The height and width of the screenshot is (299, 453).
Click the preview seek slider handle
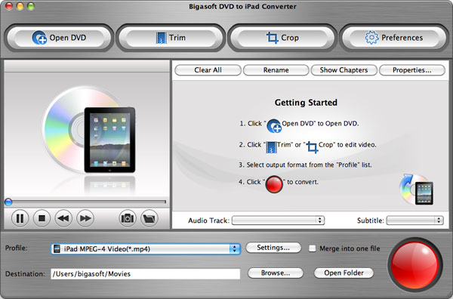(x=8, y=202)
